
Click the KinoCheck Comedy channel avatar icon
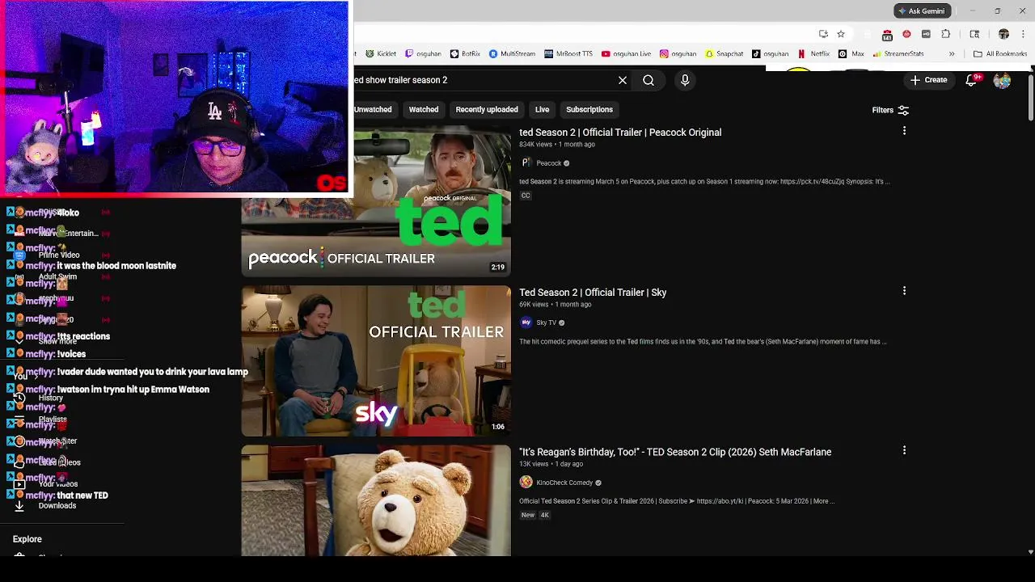[x=526, y=483]
